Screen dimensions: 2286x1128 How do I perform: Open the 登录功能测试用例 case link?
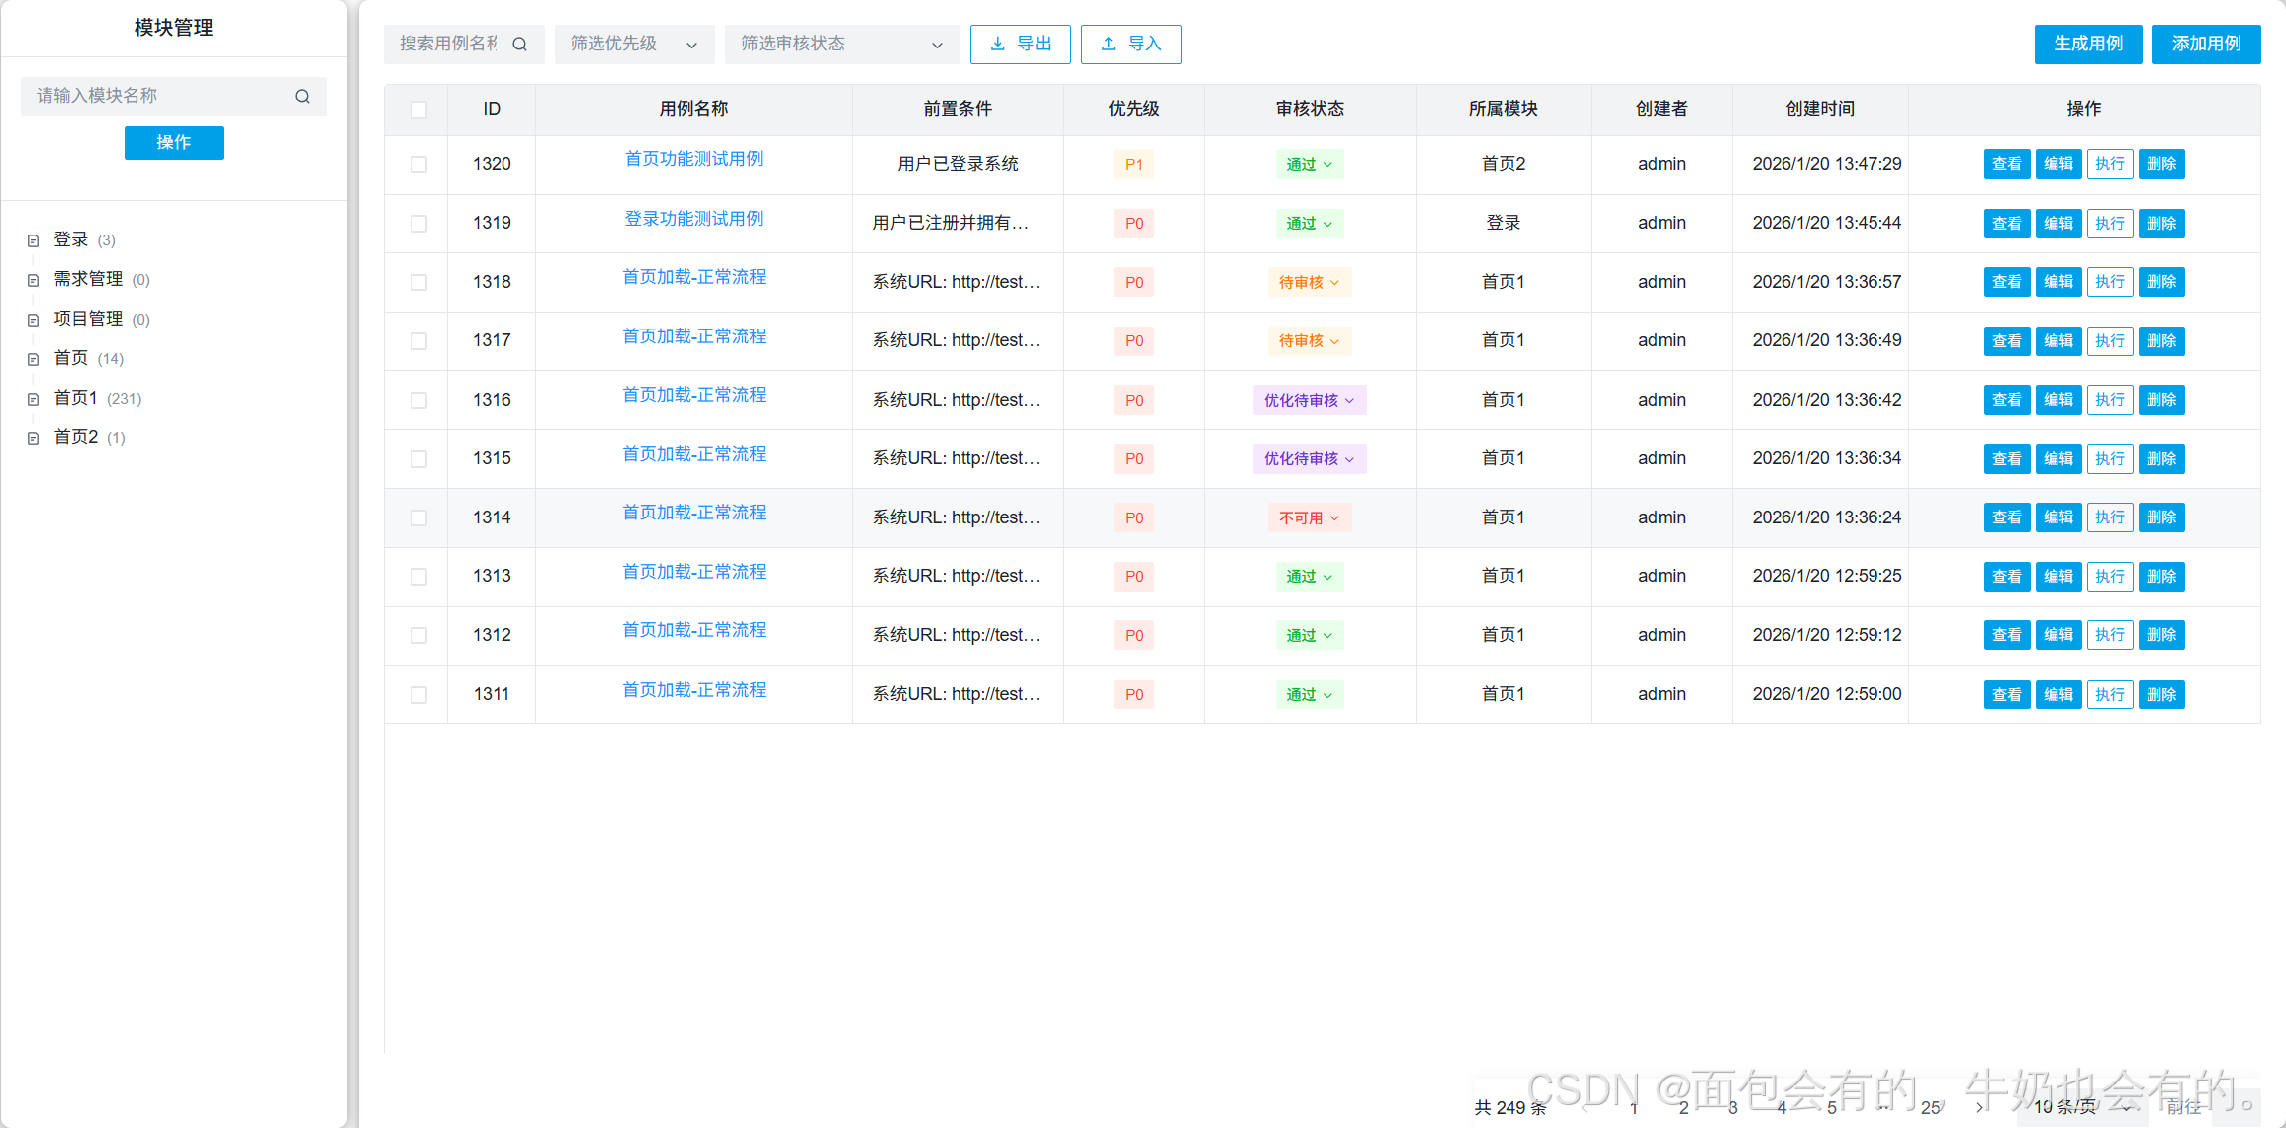tap(693, 219)
